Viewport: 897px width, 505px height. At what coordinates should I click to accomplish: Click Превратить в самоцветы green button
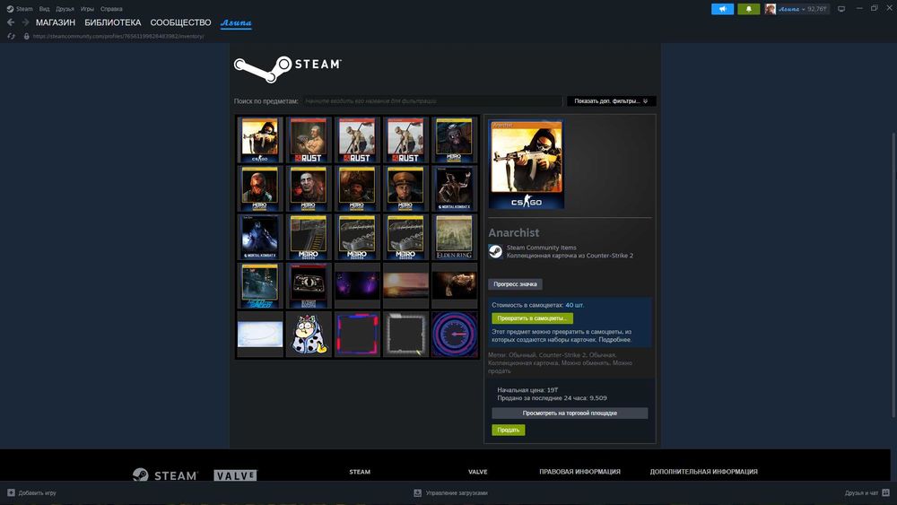click(x=532, y=318)
